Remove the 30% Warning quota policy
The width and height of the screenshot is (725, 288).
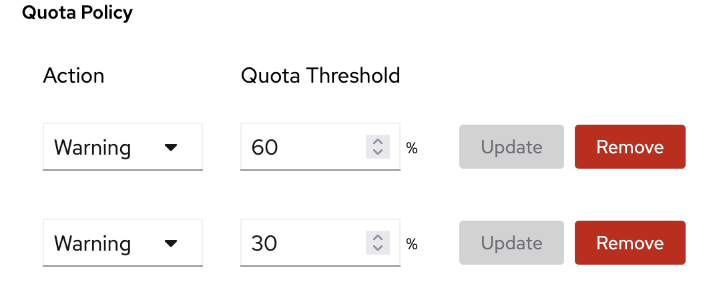click(630, 243)
